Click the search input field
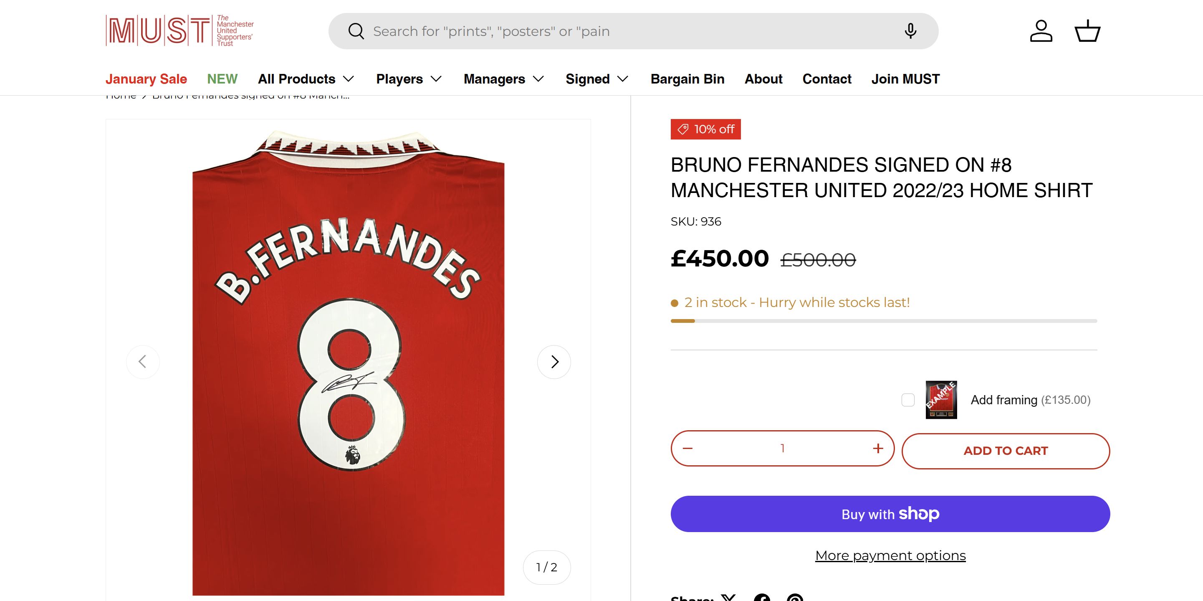1203x601 pixels. click(607, 31)
